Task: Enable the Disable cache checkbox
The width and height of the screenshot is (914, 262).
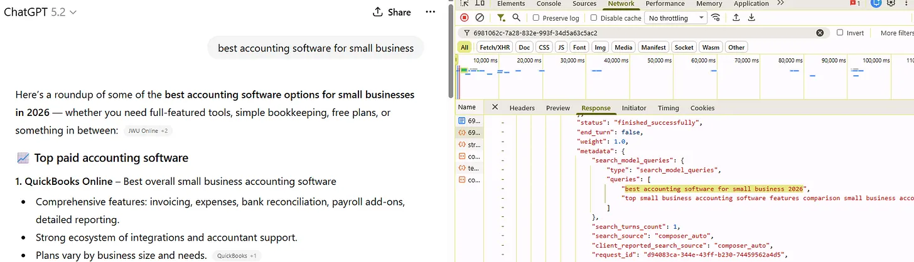Action: click(594, 18)
